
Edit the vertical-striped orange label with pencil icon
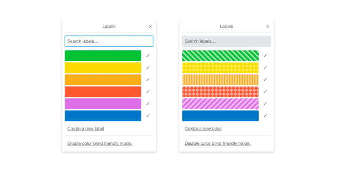265,80
